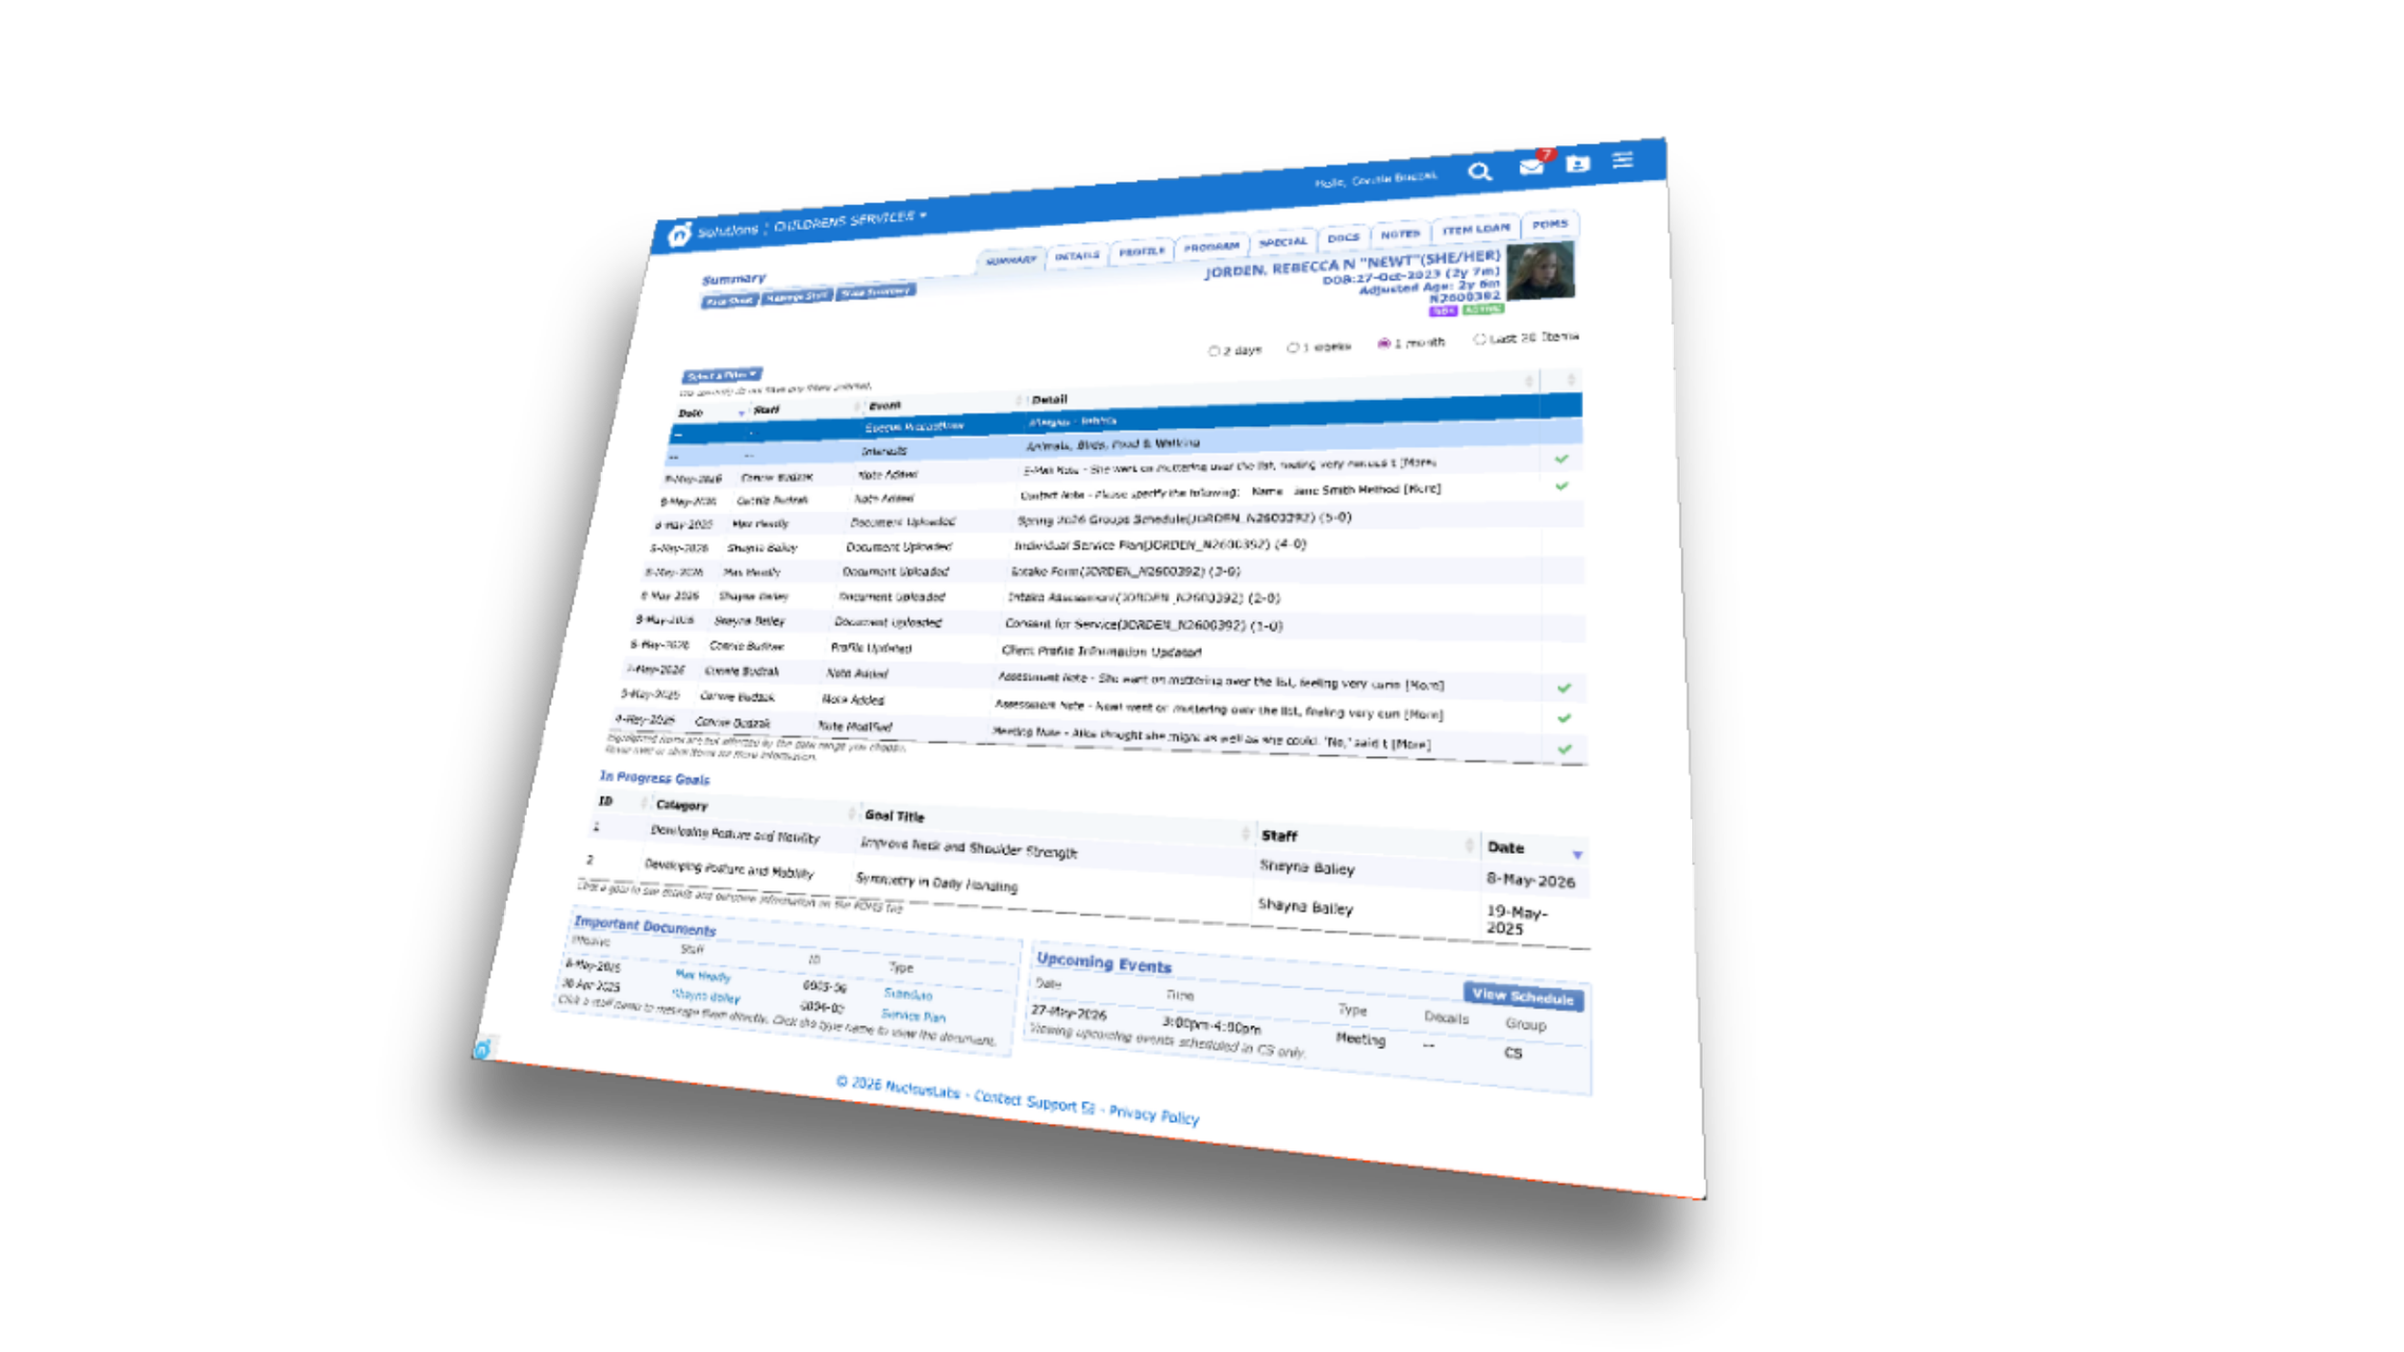This screenshot has height=1352, width=2404.
Task: Switch to the Profile tab
Action: 1141,251
